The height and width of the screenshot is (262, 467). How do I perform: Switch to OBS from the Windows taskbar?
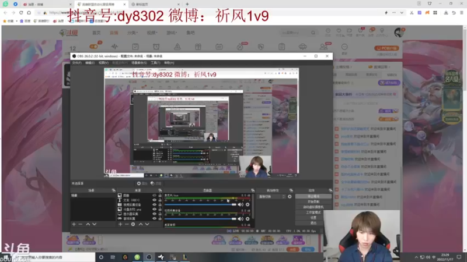(149, 257)
